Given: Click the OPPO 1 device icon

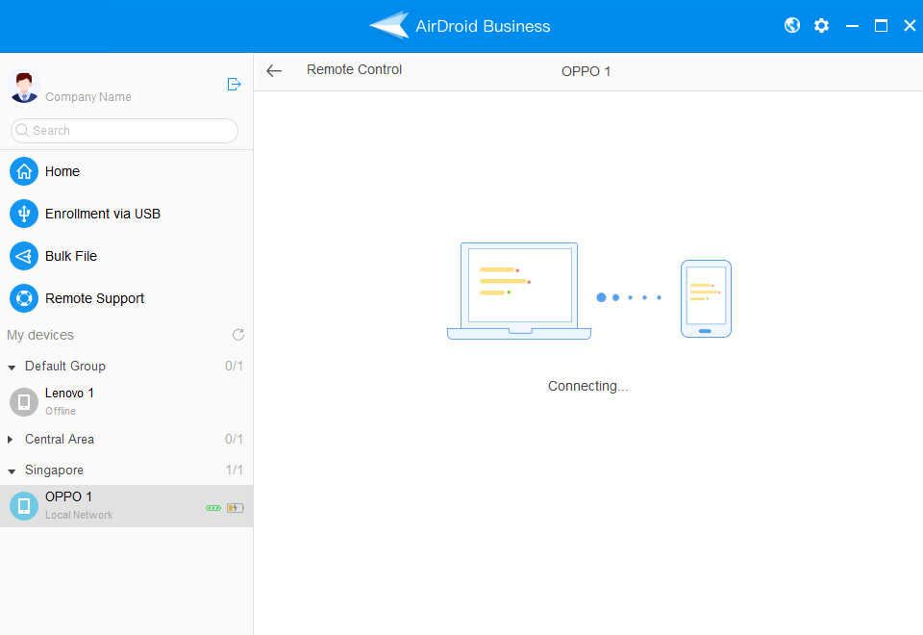Looking at the screenshot, I should pos(24,506).
